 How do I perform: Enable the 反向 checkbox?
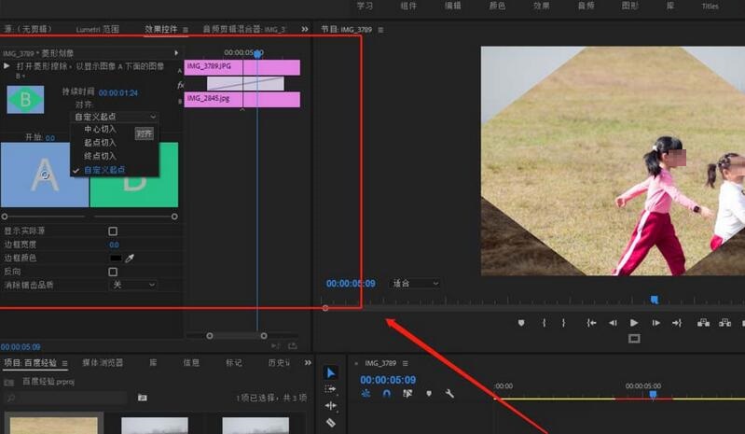[113, 272]
